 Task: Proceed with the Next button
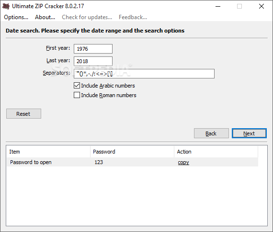point(249,133)
